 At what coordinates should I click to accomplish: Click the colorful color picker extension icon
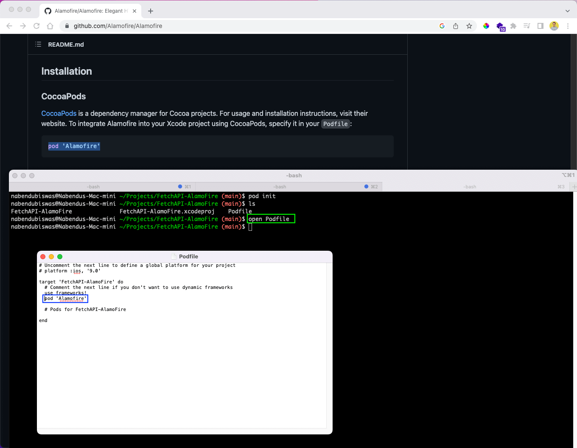pos(486,26)
